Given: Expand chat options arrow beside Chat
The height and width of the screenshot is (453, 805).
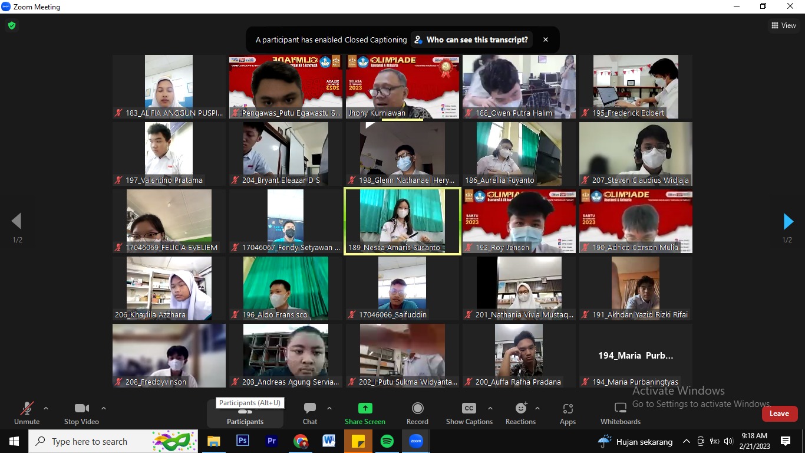Looking at the screenshot, I should (329, 408).
